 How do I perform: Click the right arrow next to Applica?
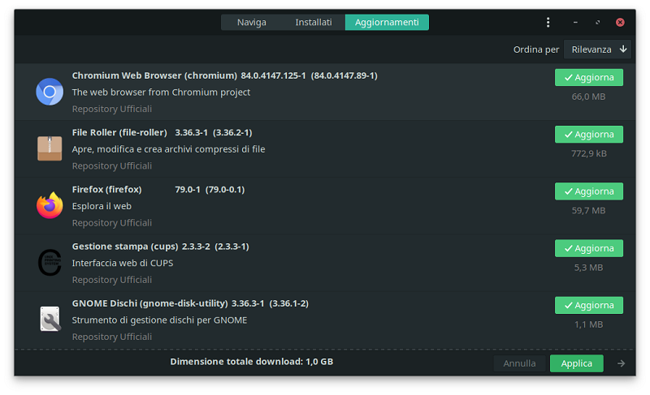(x=621, y=363)
